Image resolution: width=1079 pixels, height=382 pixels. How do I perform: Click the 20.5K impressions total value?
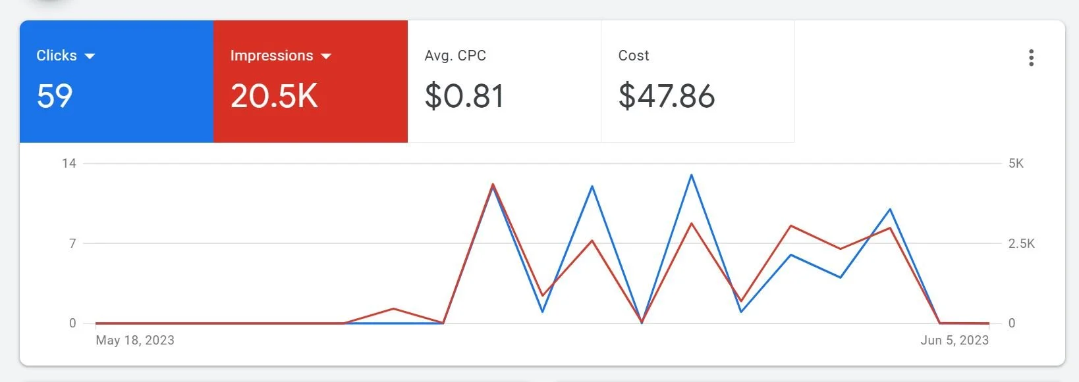point(274,96)
